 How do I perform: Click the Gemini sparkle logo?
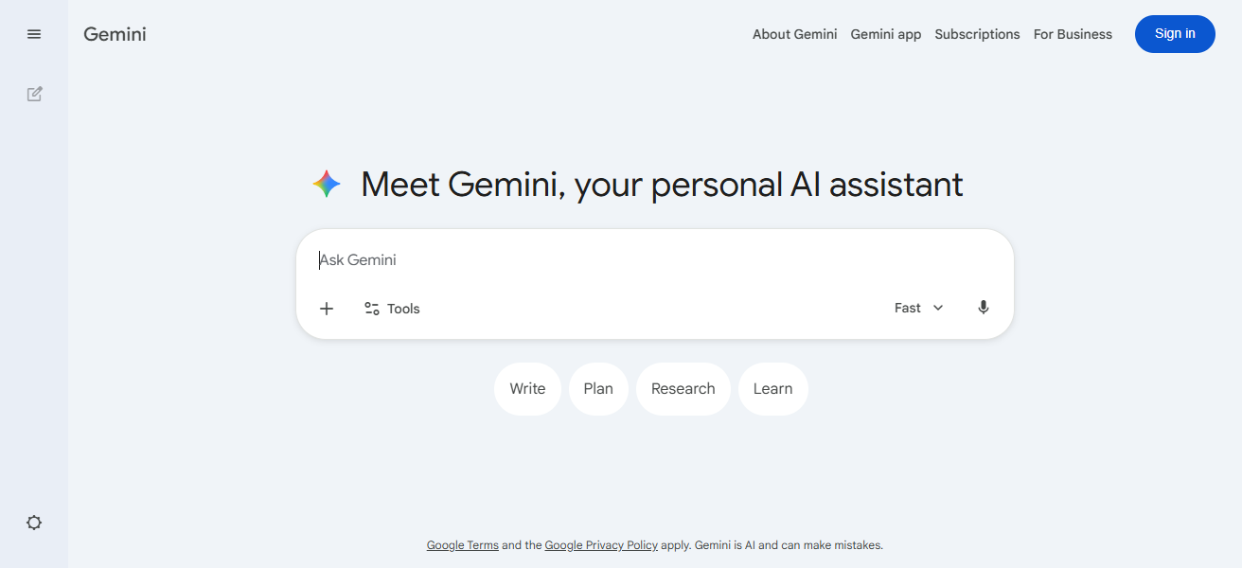pos(326,183)
